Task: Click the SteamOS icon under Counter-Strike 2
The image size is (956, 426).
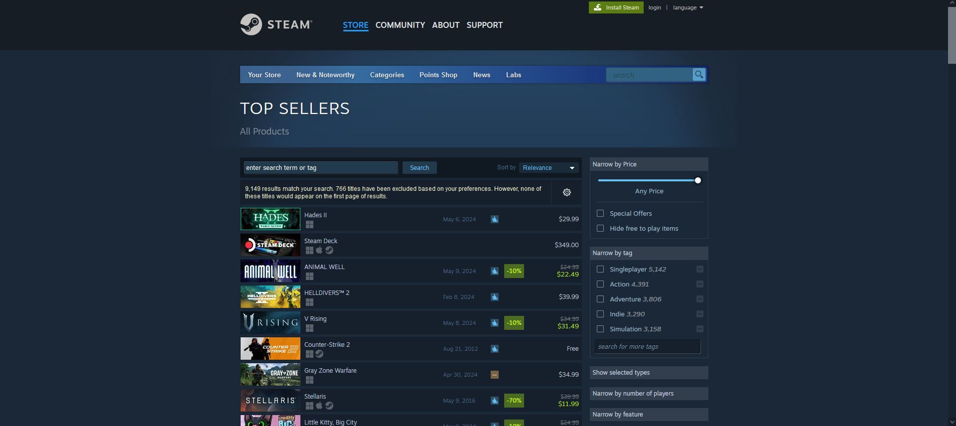Action: pyautogui.click(x=319, y=354)
